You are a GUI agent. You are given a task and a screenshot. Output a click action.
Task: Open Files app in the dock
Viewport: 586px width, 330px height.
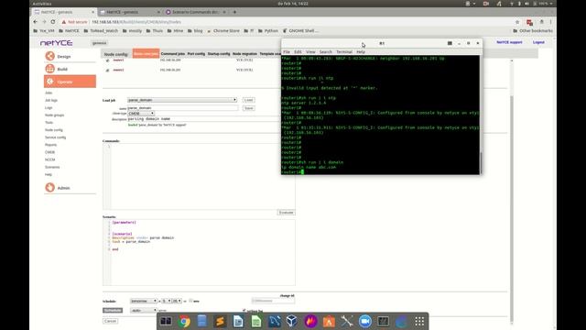click(x=201, y=322)
